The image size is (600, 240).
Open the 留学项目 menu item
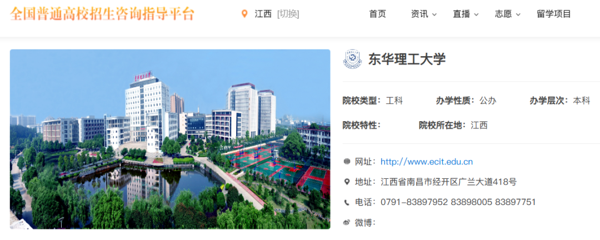point(554,14)
